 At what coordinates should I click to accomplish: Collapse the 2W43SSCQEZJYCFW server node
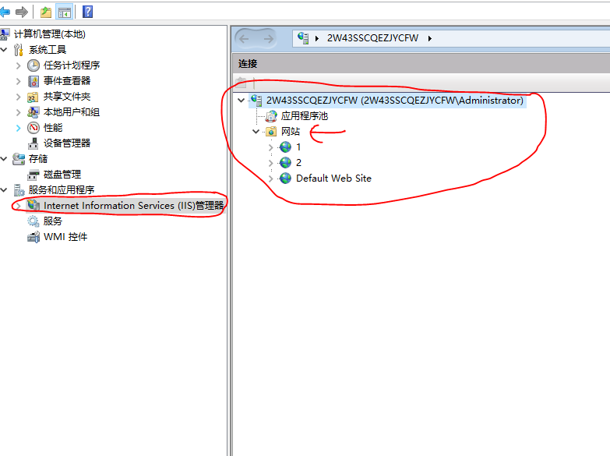point(242,101)
